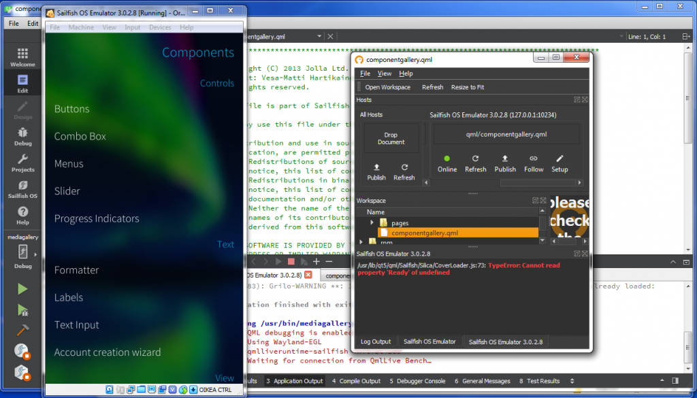Viewport: 697px width, 398px height.
Task: Close the emulator output tab with red X
Action: click(x=308, y=275)
